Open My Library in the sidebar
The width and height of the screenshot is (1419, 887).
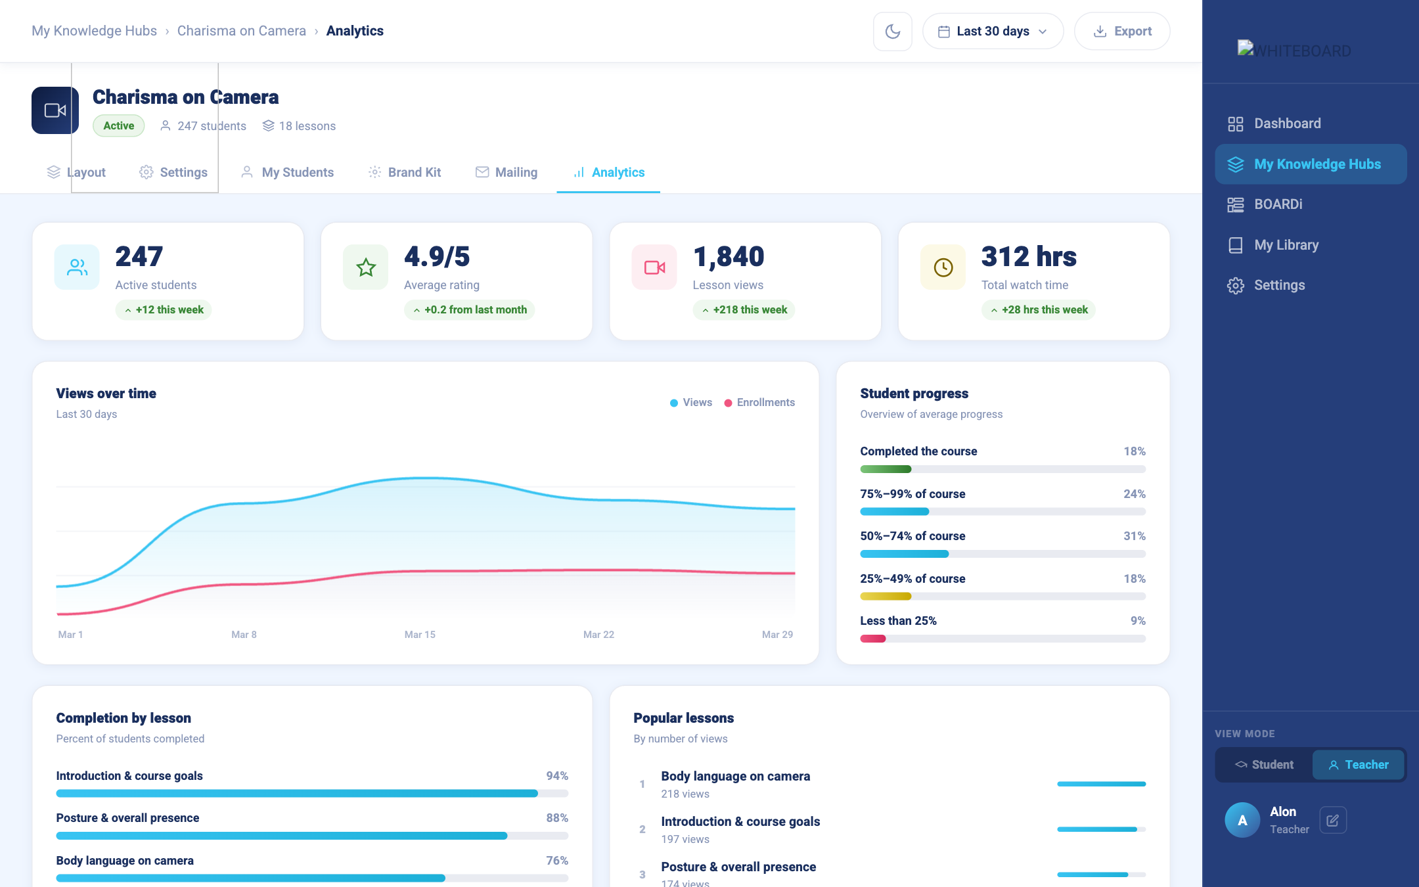click(x=1311, y=245)
